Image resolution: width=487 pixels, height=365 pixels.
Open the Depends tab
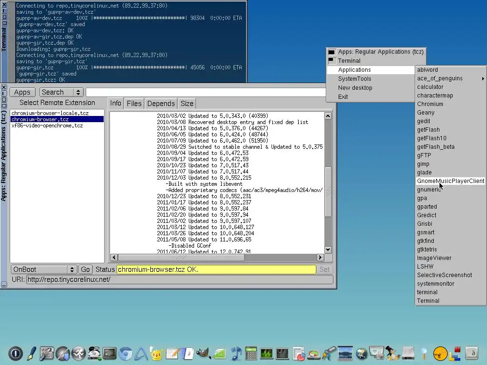161,103
